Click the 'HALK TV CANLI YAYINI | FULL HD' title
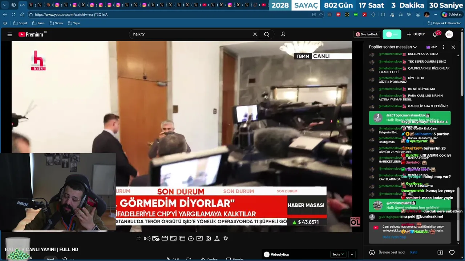The width and height of the screenshot is (465, 261). click(41, 249)
